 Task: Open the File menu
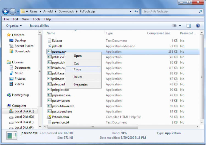coord(6,19)
